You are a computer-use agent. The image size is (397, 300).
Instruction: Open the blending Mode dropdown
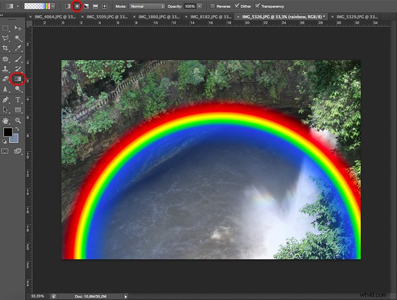coord(147,6)
